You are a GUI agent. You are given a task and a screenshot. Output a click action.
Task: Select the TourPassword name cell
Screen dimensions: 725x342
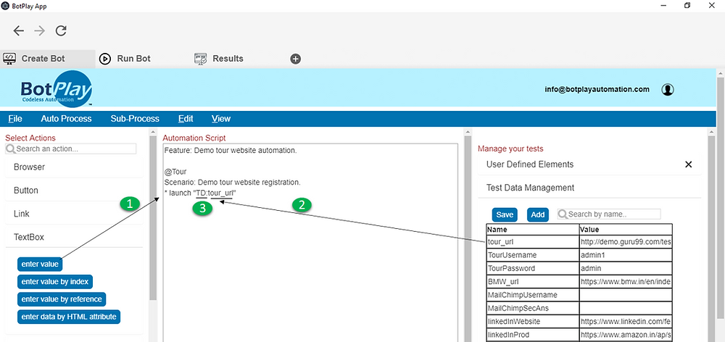(533, 268)
